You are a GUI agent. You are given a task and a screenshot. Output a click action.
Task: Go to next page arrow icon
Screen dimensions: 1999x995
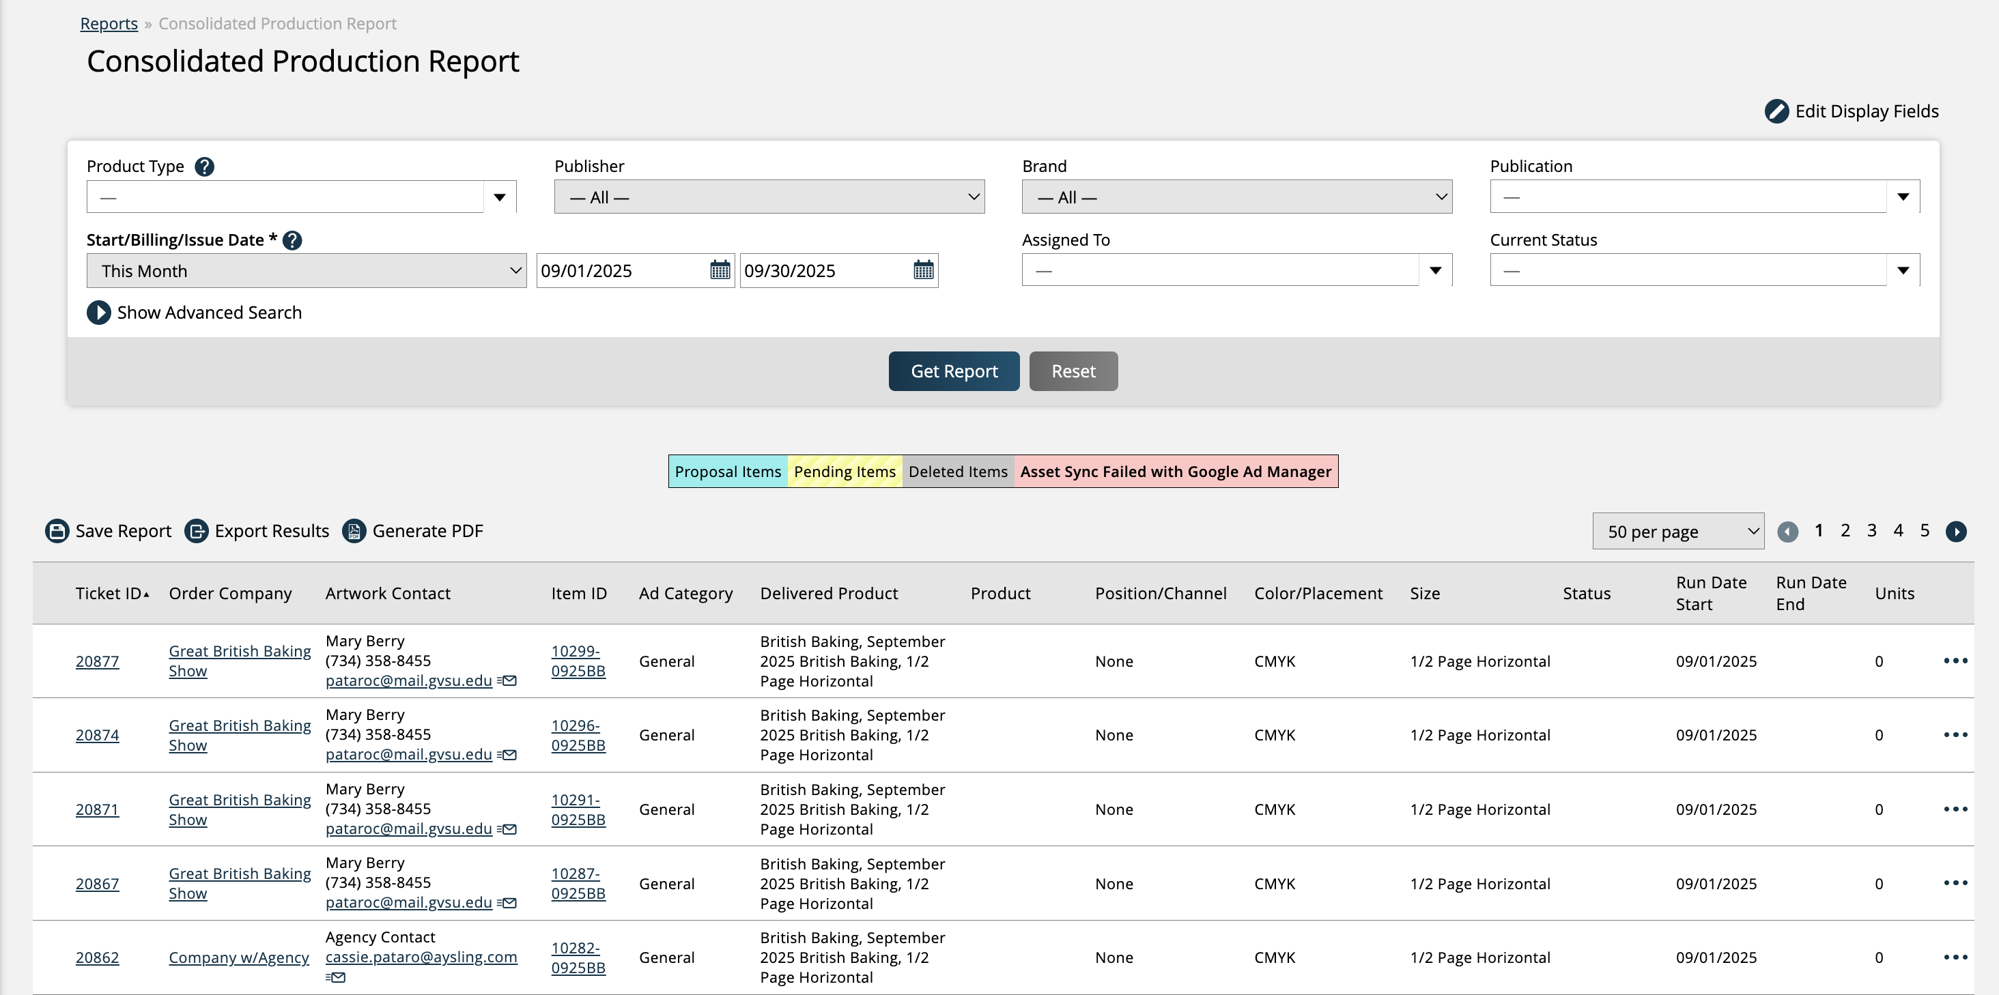click(1955, 532)
